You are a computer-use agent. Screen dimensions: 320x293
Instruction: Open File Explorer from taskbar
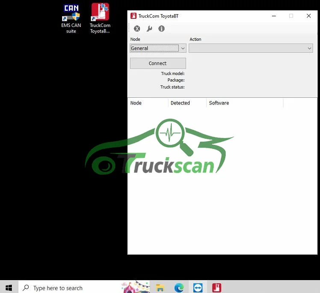click(x=160, y=288)
